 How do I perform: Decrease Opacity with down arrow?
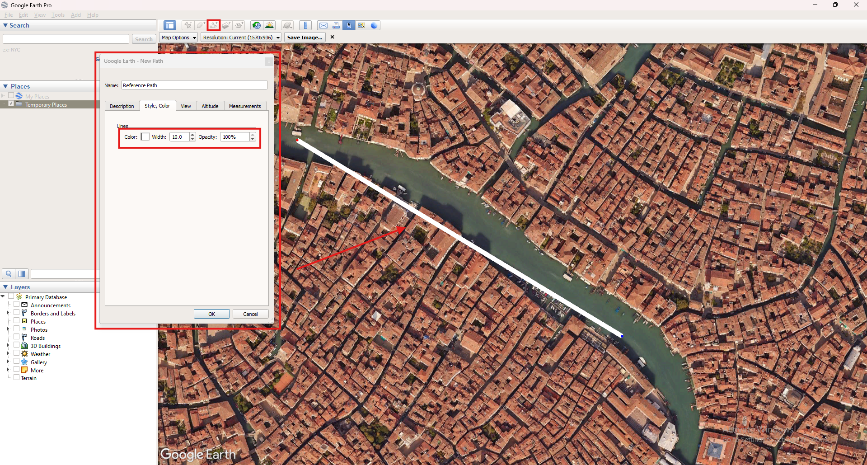pyautogui.click(x=253, y=139)
